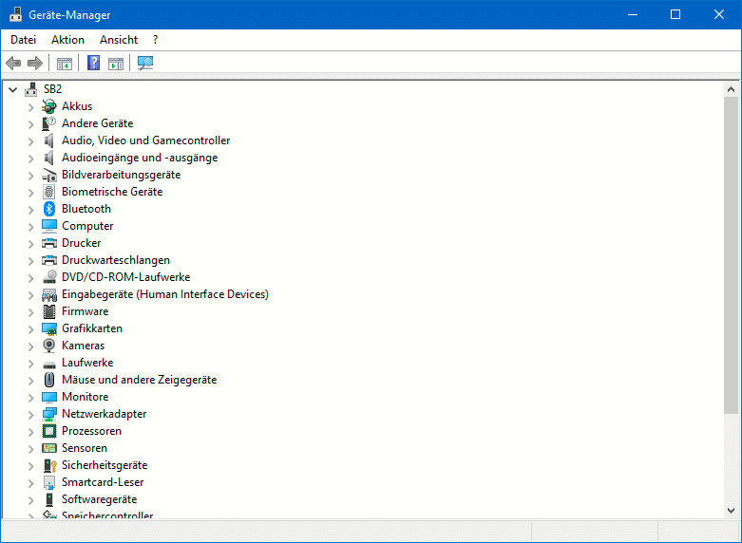Select Mäuse und andere Zeigegeräte entry

(x=139, y=380)
